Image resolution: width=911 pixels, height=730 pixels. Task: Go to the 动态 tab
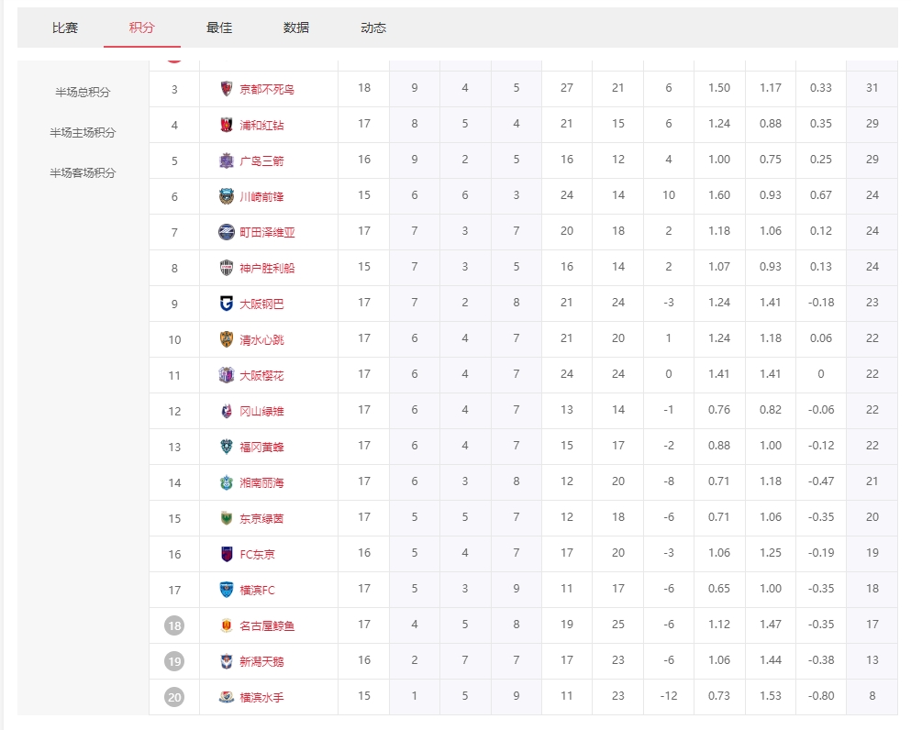373,28
